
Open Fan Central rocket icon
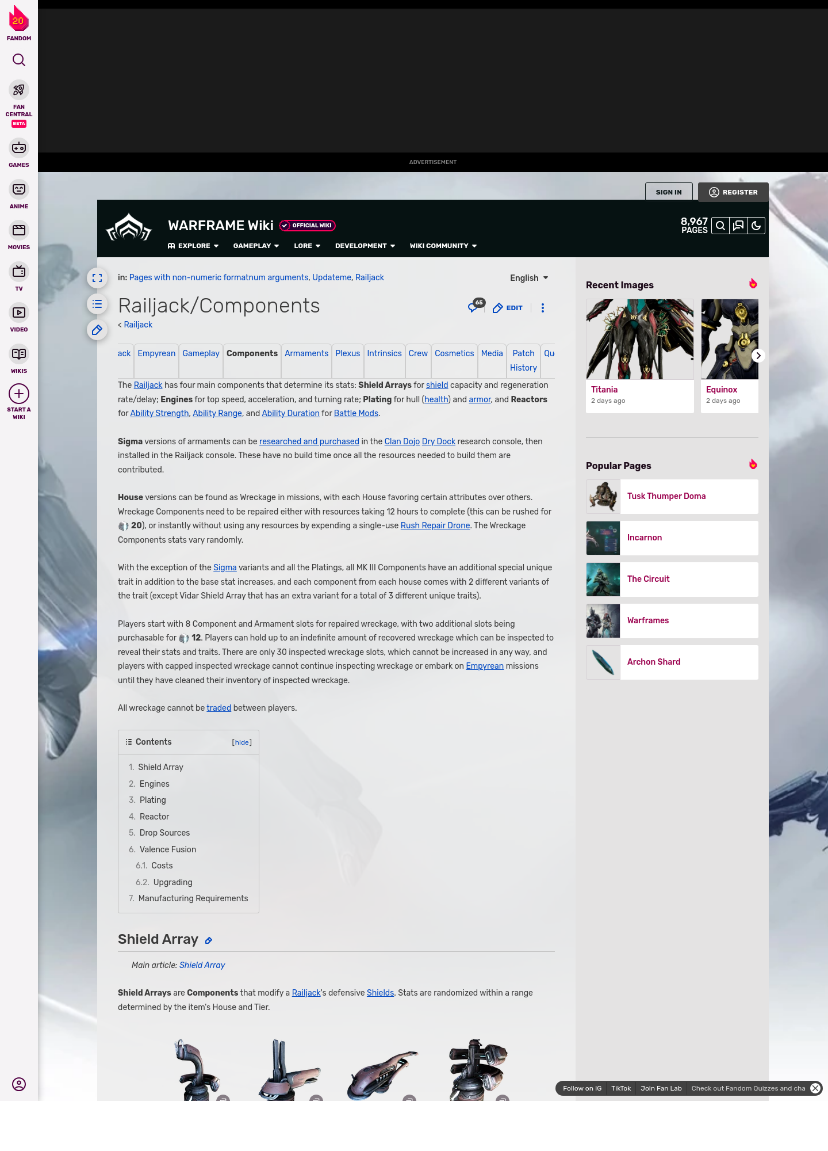(x=19, y=90)
